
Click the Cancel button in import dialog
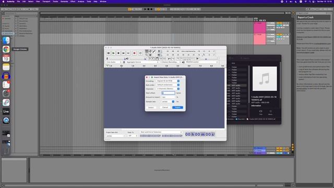point(165,108)
